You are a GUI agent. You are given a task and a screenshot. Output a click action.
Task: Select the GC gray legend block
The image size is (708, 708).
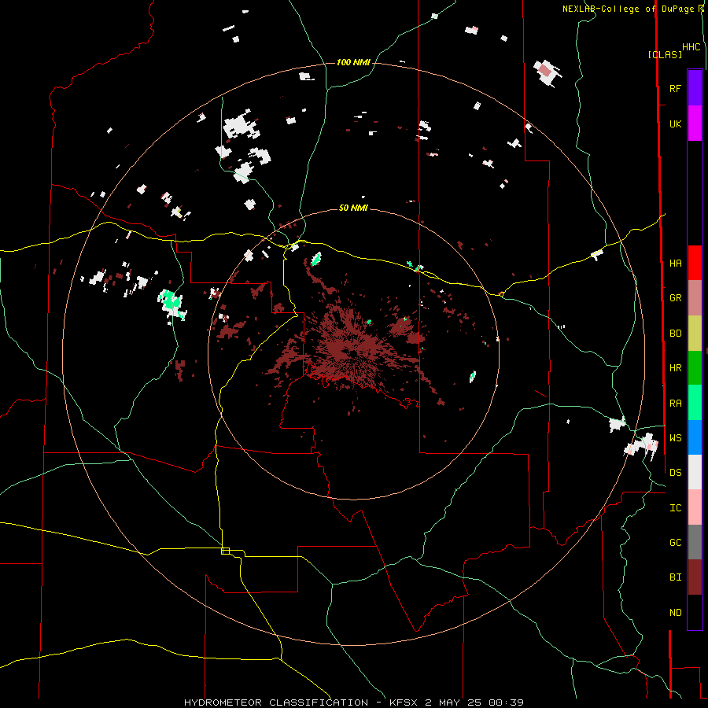[x=695, y=542]
